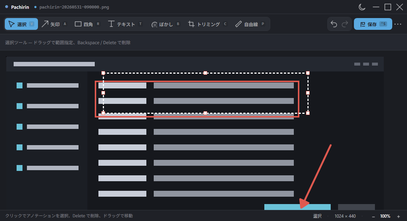Select the 選択 (selection) tool
The height and width of the screenshot is (221, 407).
21,24
